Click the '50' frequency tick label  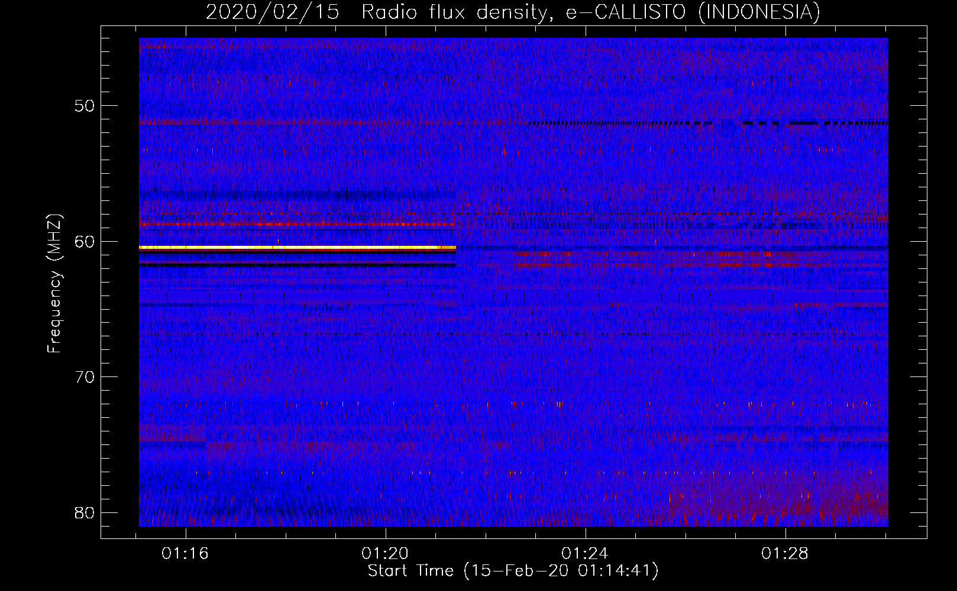[x=85, y=106]
